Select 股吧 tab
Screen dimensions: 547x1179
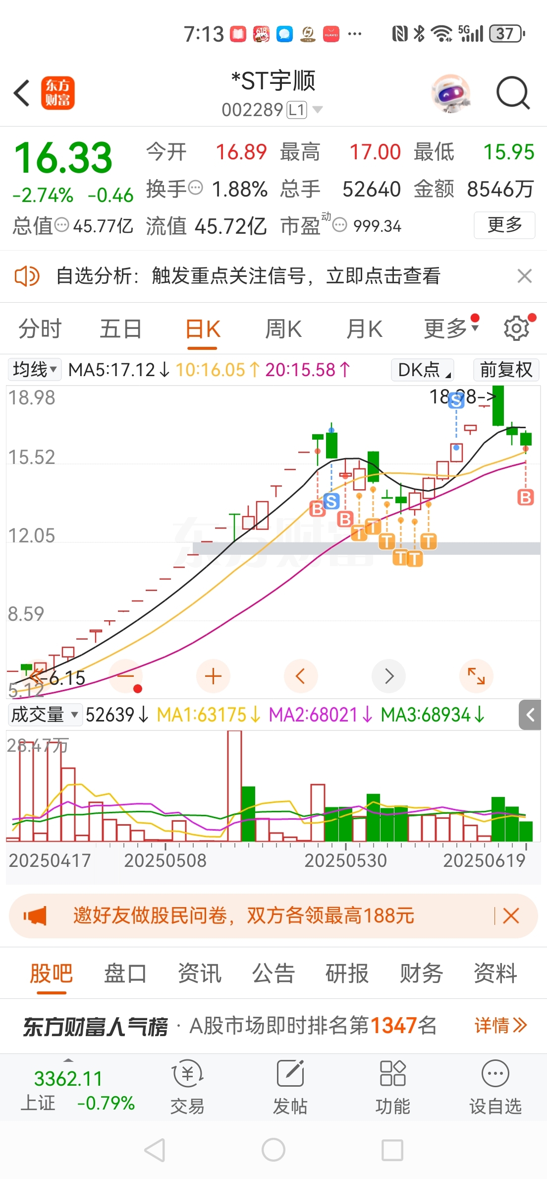52,973
